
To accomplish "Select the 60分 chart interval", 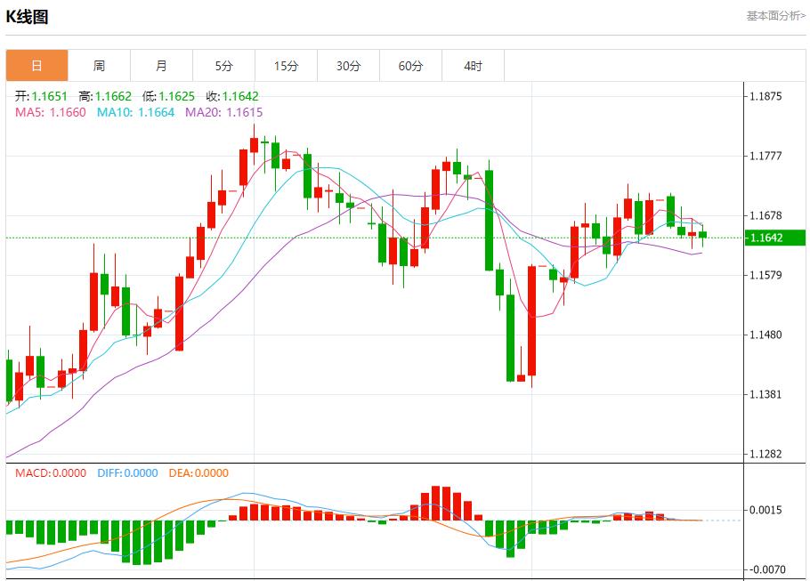I will click(x=410, y=65).
